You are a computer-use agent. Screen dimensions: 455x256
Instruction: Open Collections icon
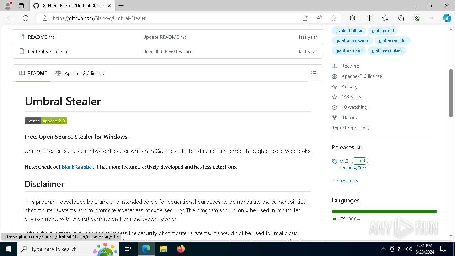point(401,18)
